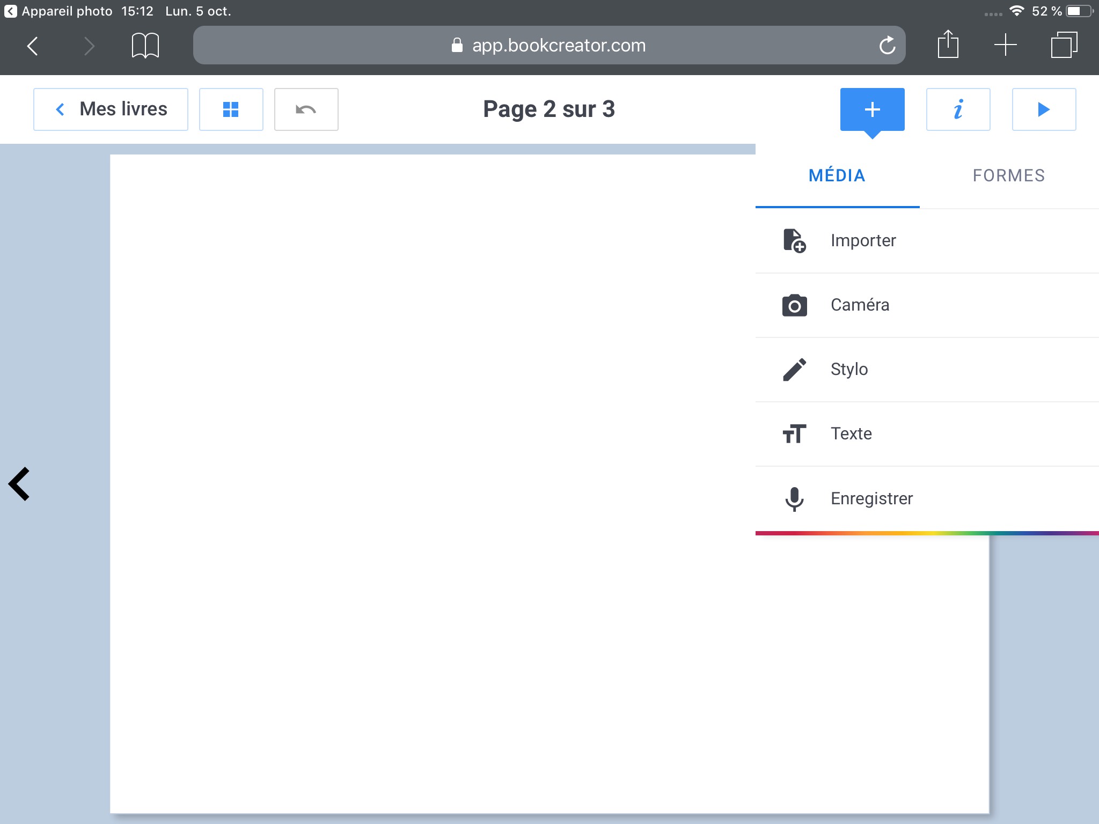
Task: Open the Safari share sheet
Action: 948,45
